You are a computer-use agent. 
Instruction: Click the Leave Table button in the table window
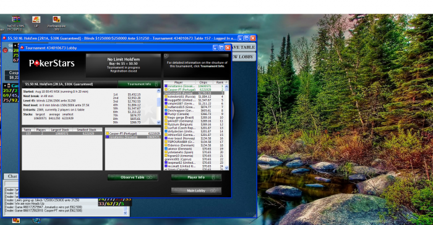[243, 47]
